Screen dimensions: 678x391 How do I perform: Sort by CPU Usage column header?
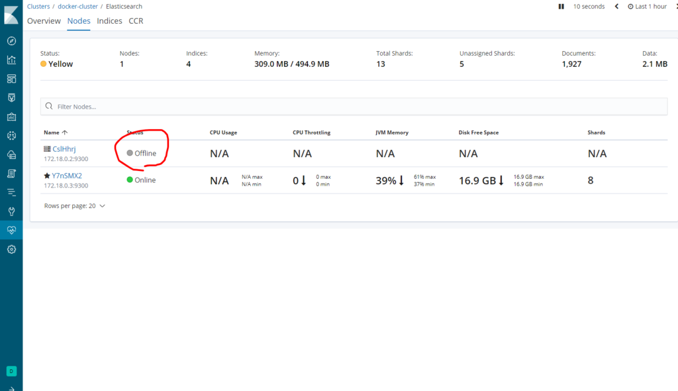[x=223, y=133]
